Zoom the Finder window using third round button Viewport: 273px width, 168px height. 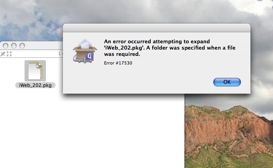(x=22, y=46)
